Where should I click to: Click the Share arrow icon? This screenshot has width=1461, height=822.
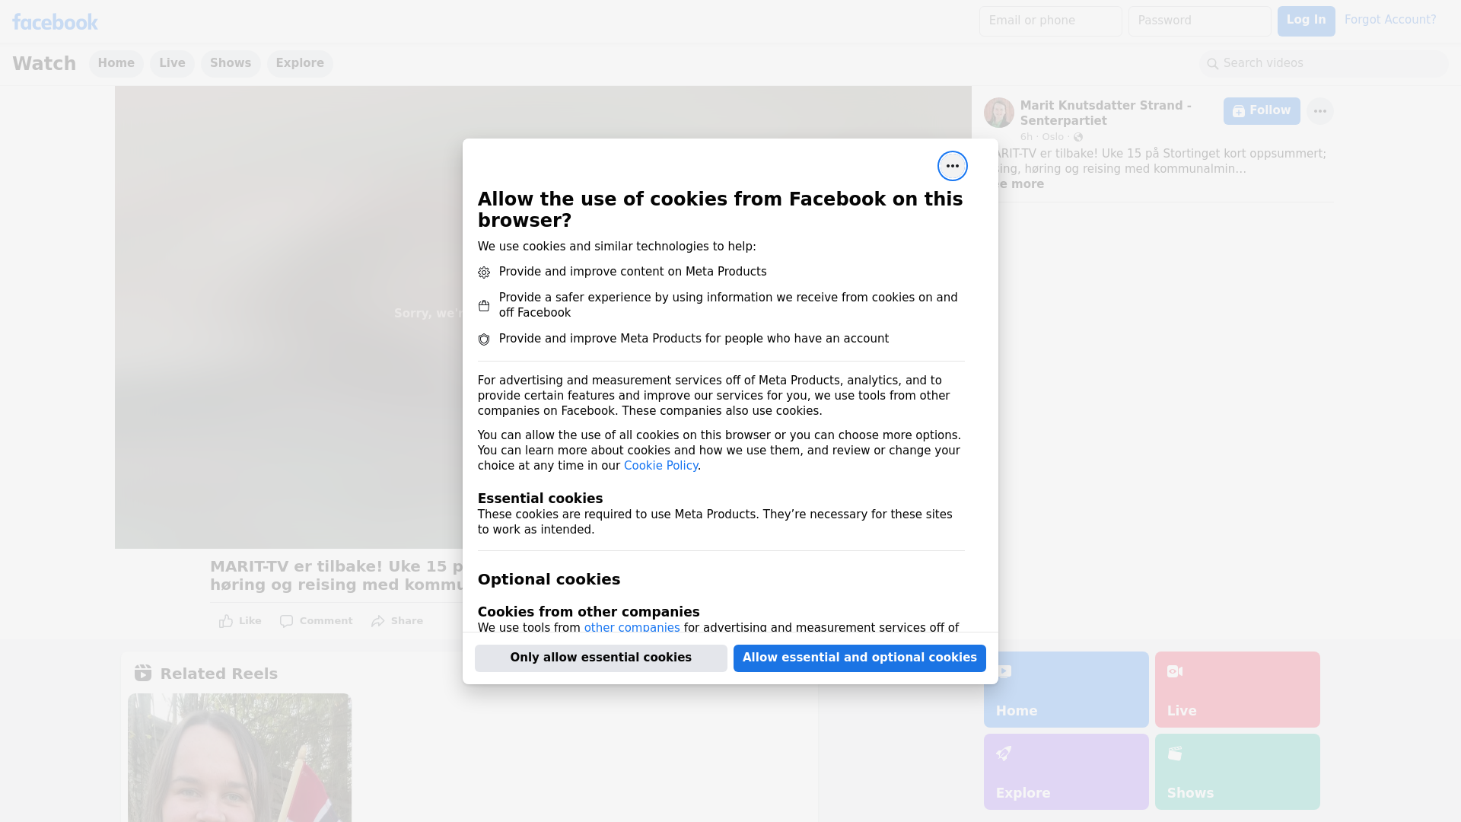[377, 621]
